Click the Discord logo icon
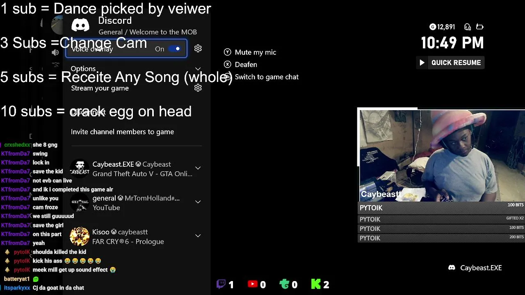The height and width of the screenshot is (295, 525). pyautogui.click(x=80, y=26)
